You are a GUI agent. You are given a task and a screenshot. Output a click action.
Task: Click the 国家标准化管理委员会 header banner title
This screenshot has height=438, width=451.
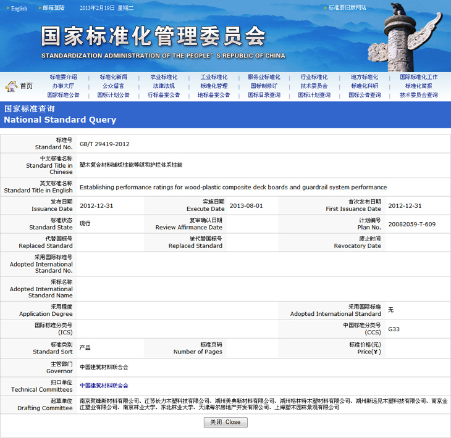153,37
